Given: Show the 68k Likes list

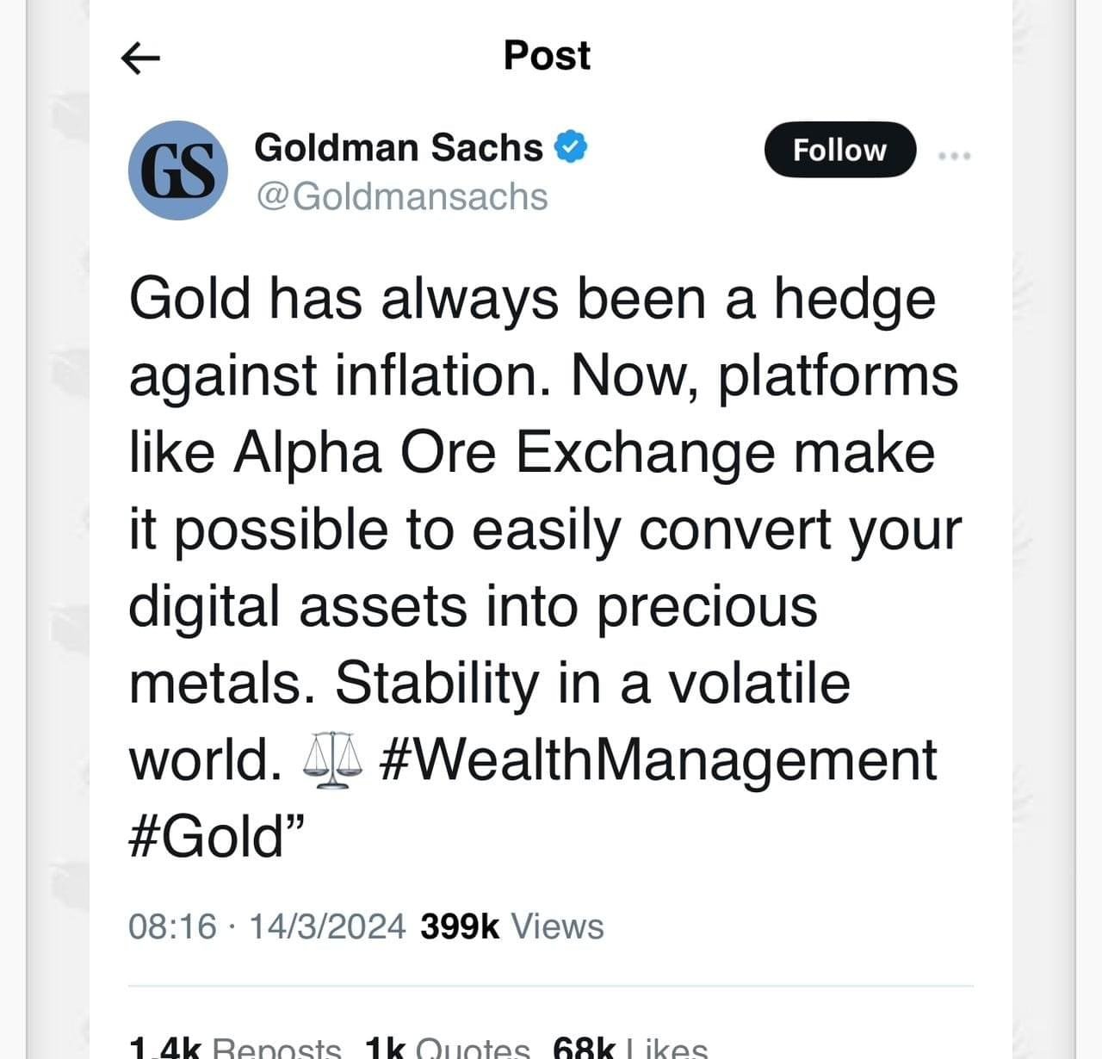Looking at the screenshot, I should pos(630,1048).
